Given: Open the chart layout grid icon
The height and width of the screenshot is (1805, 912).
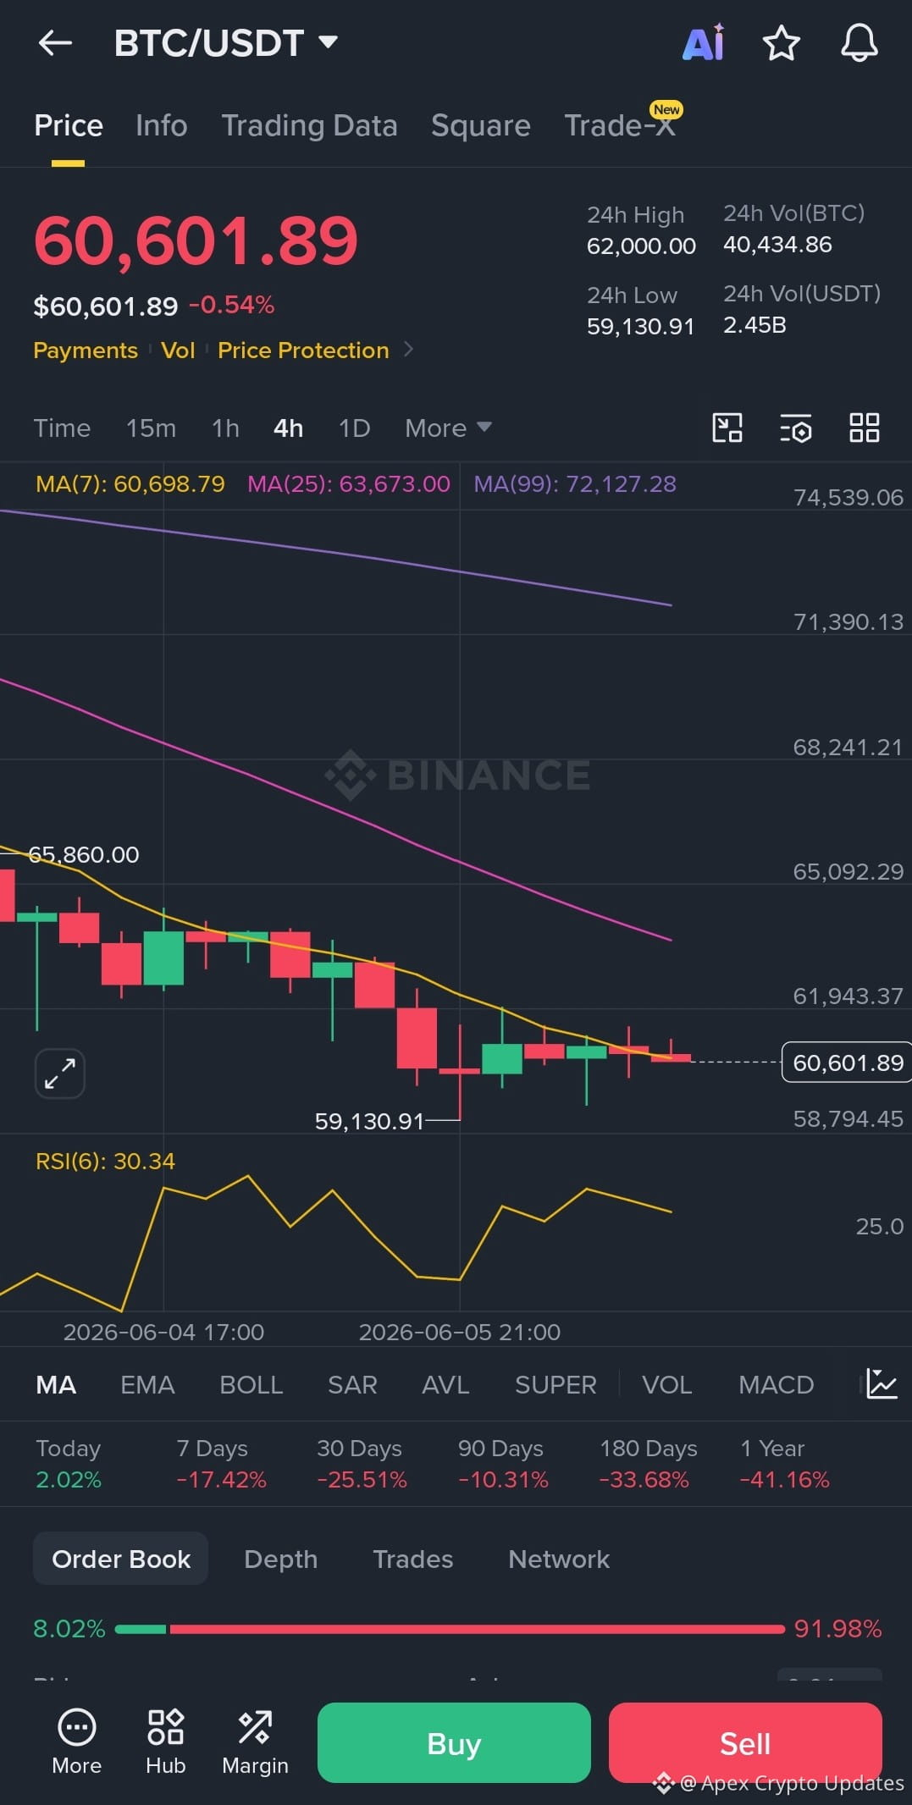Looking at the screenshot, I should (865, 428).
